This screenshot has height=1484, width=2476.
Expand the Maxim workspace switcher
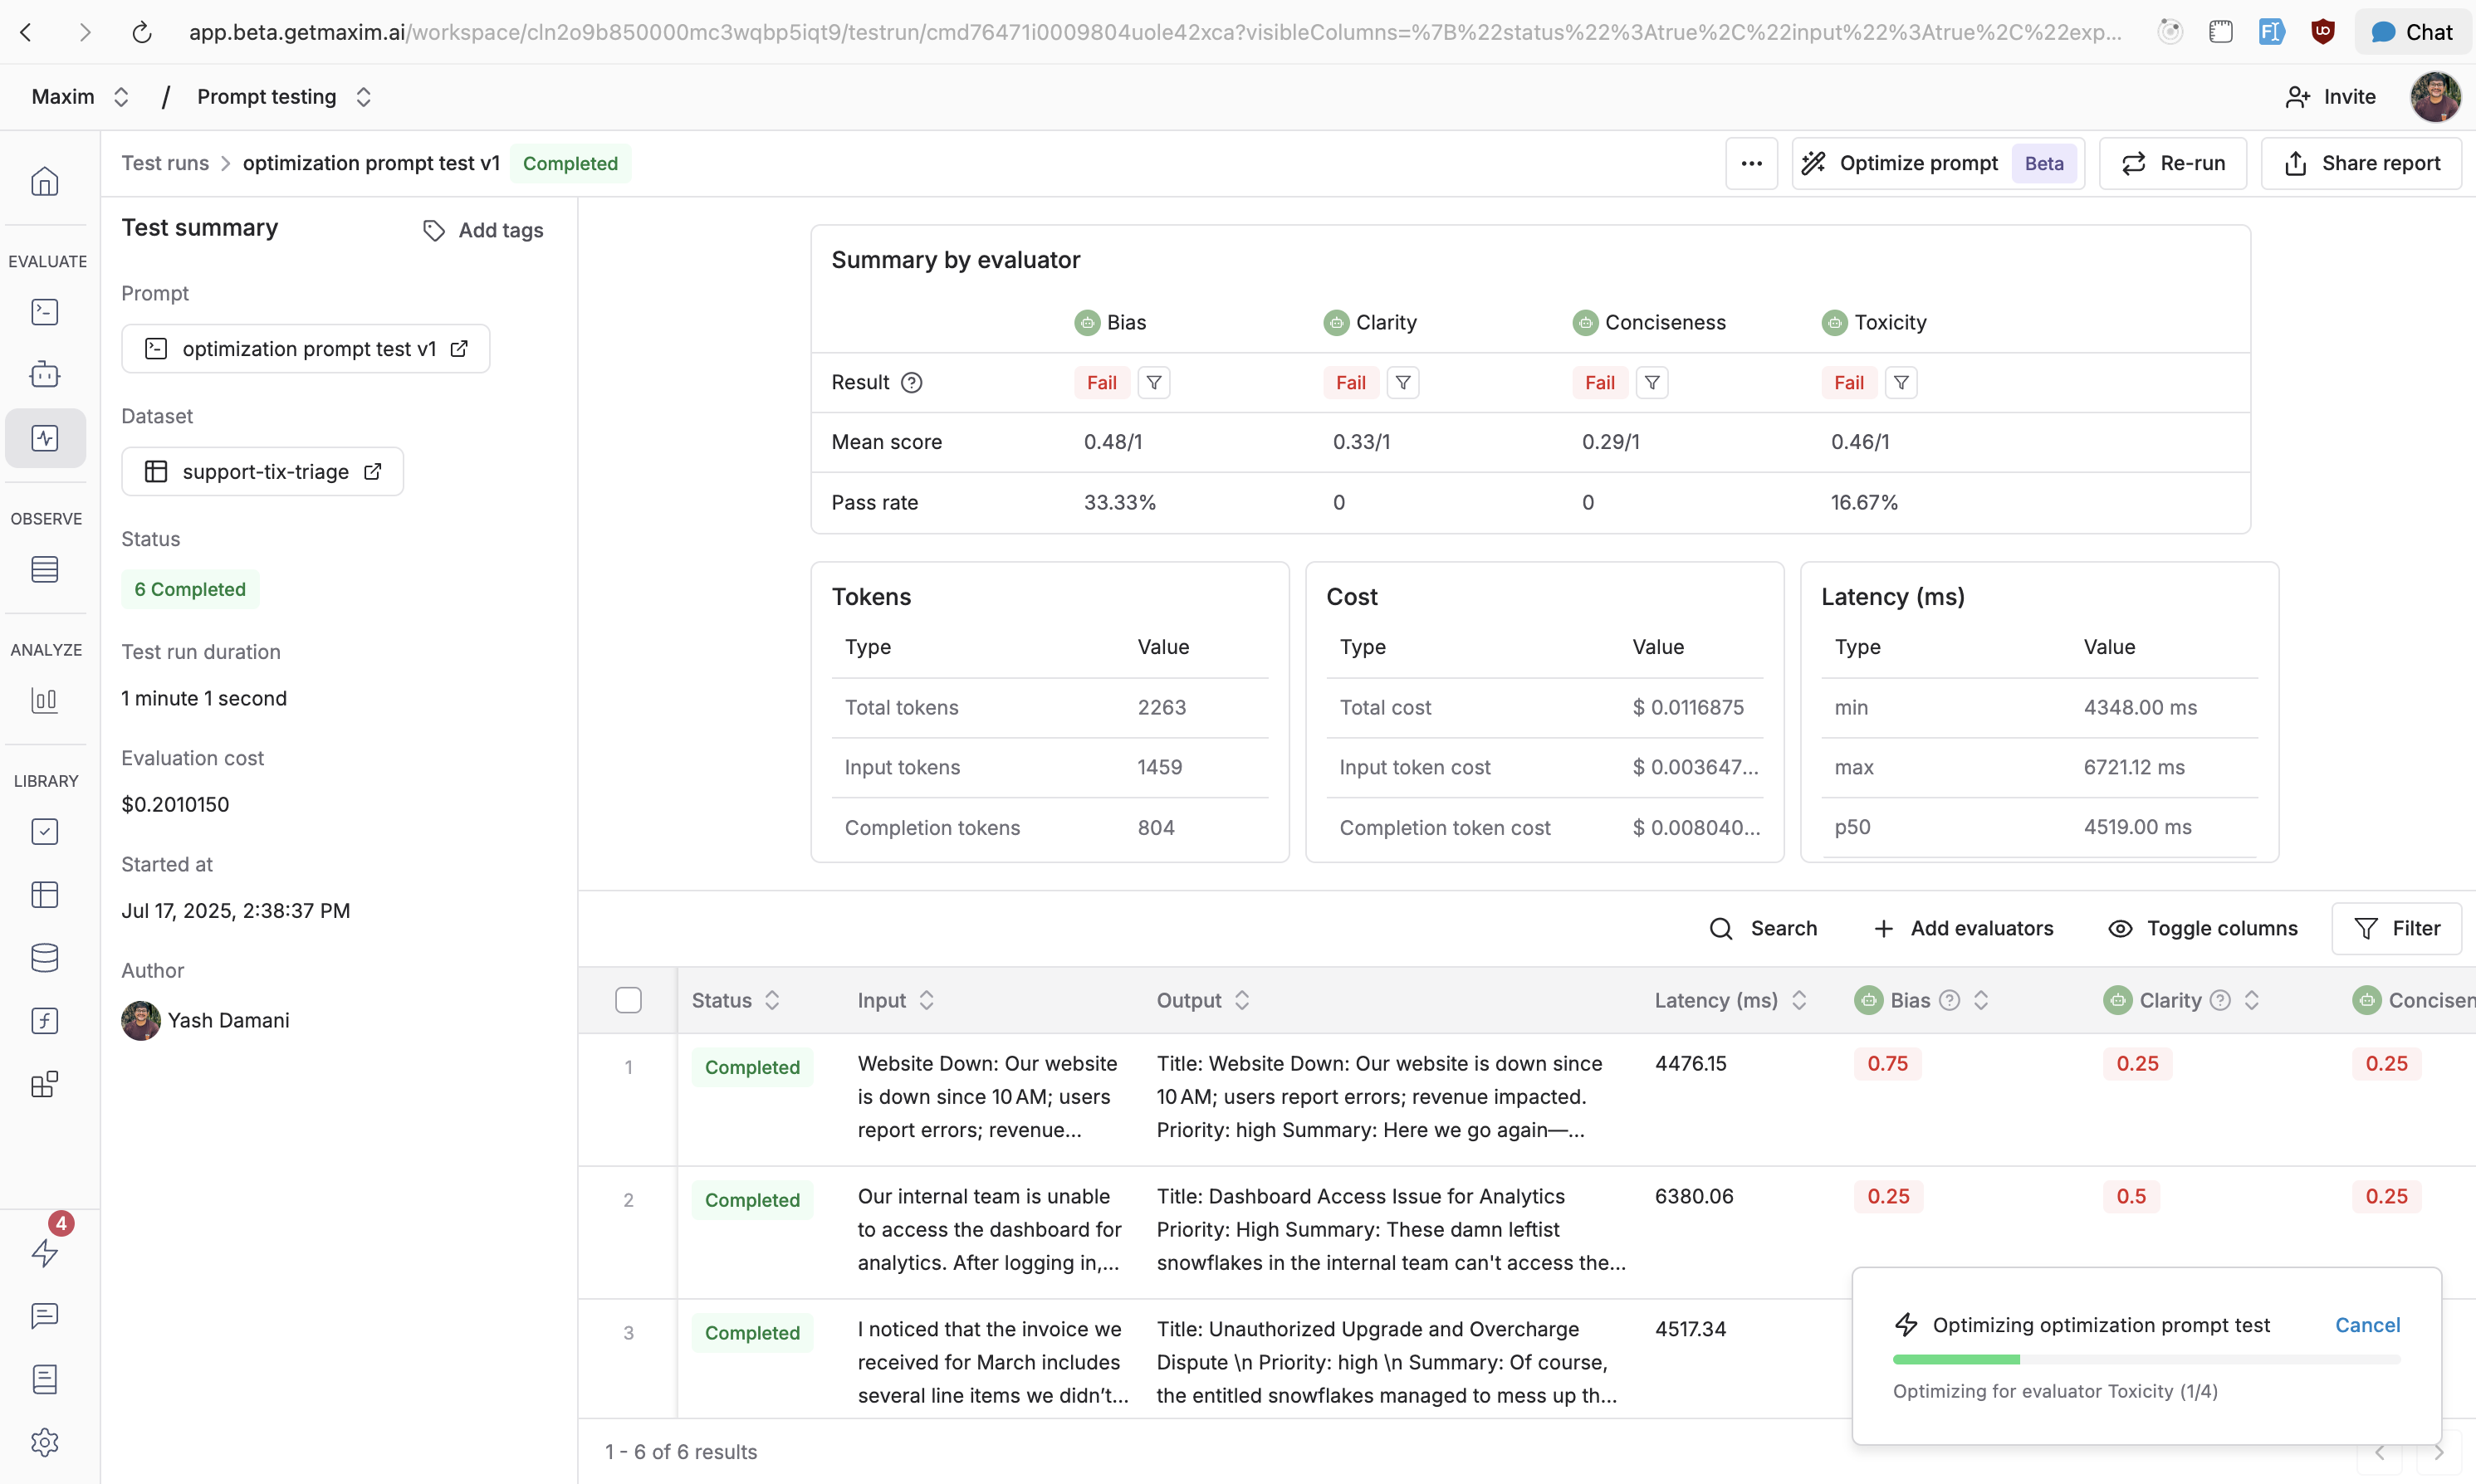(x=80, y=97)
